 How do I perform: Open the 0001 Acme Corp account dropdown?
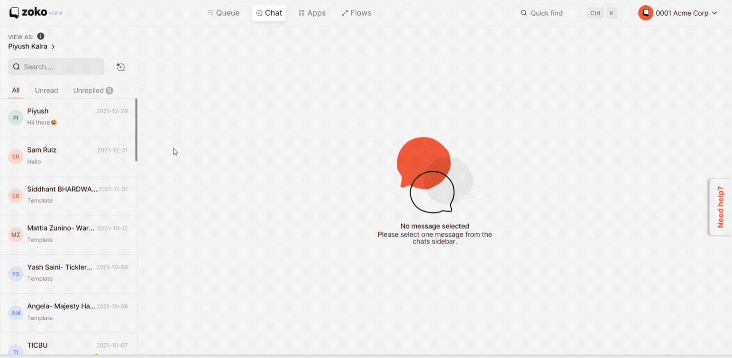click(x=677, y=13)
